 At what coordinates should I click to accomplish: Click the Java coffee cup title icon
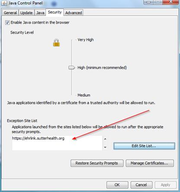pyautogui.click(x=4, y=3)
